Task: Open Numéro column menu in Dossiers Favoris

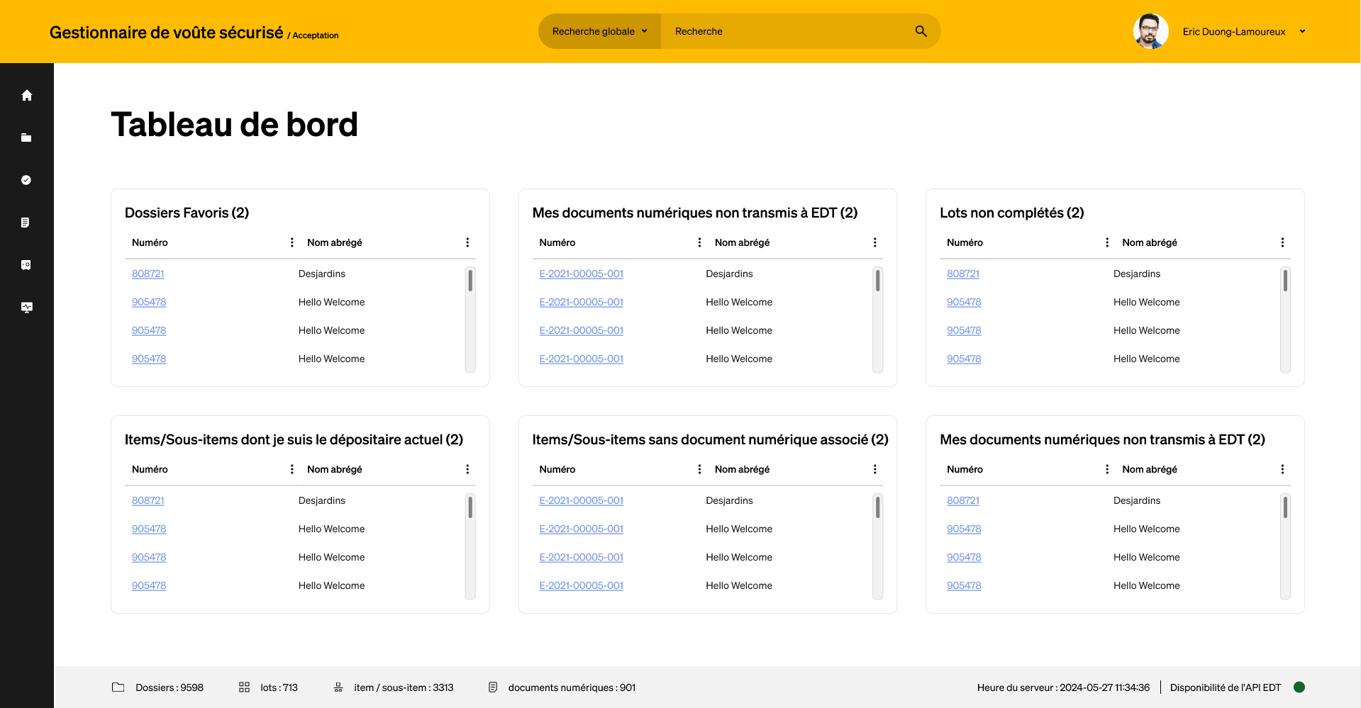Action: 291,242
